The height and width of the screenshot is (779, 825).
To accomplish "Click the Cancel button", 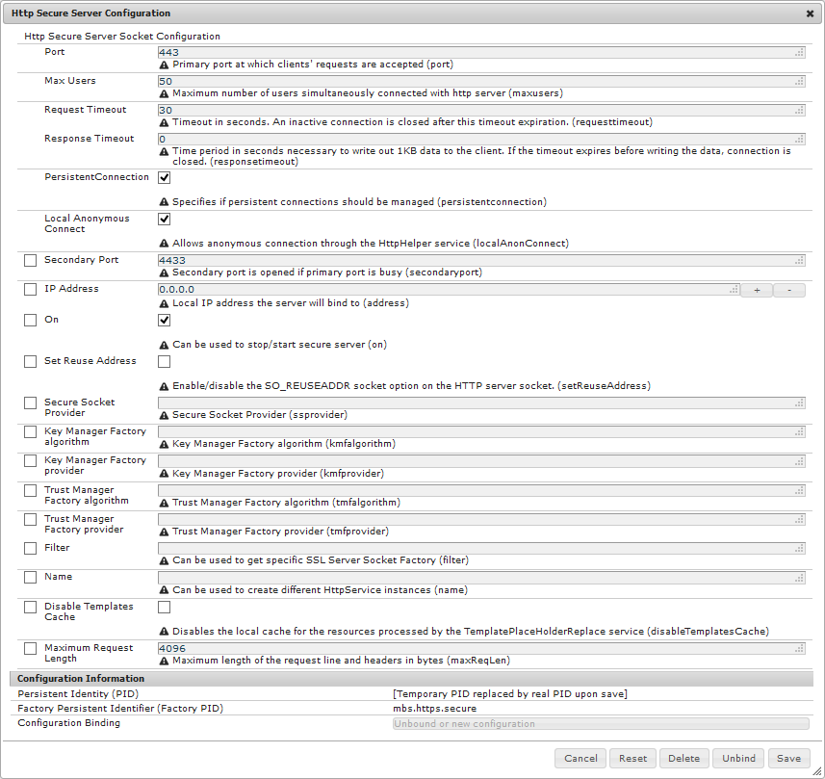I will (580, 758).
